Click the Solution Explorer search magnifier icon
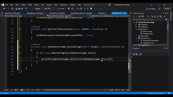The image size is (173, 97). [166, 19]
